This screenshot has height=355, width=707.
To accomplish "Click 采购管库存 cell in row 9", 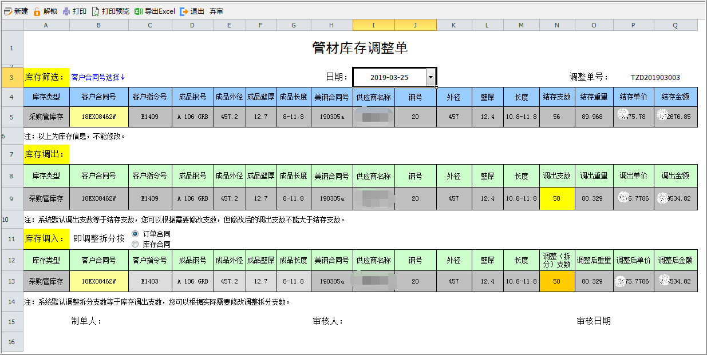I will [46, 198].
